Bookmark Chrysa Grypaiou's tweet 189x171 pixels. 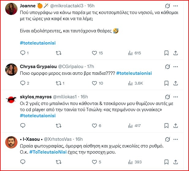click(x=166, y=83)
